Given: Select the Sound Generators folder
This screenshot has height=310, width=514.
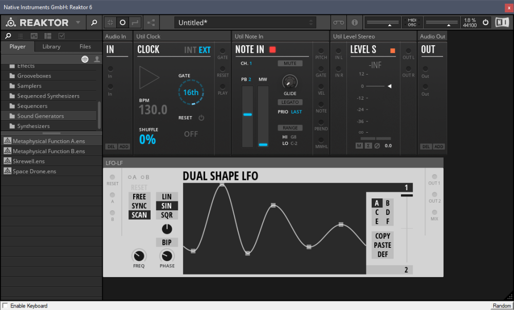Looking at the screenshot, I should point(49,116).
